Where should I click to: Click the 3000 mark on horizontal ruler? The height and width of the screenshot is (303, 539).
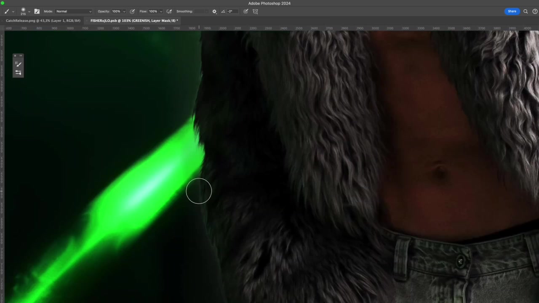pyautogui.click(x=375, y=28)
